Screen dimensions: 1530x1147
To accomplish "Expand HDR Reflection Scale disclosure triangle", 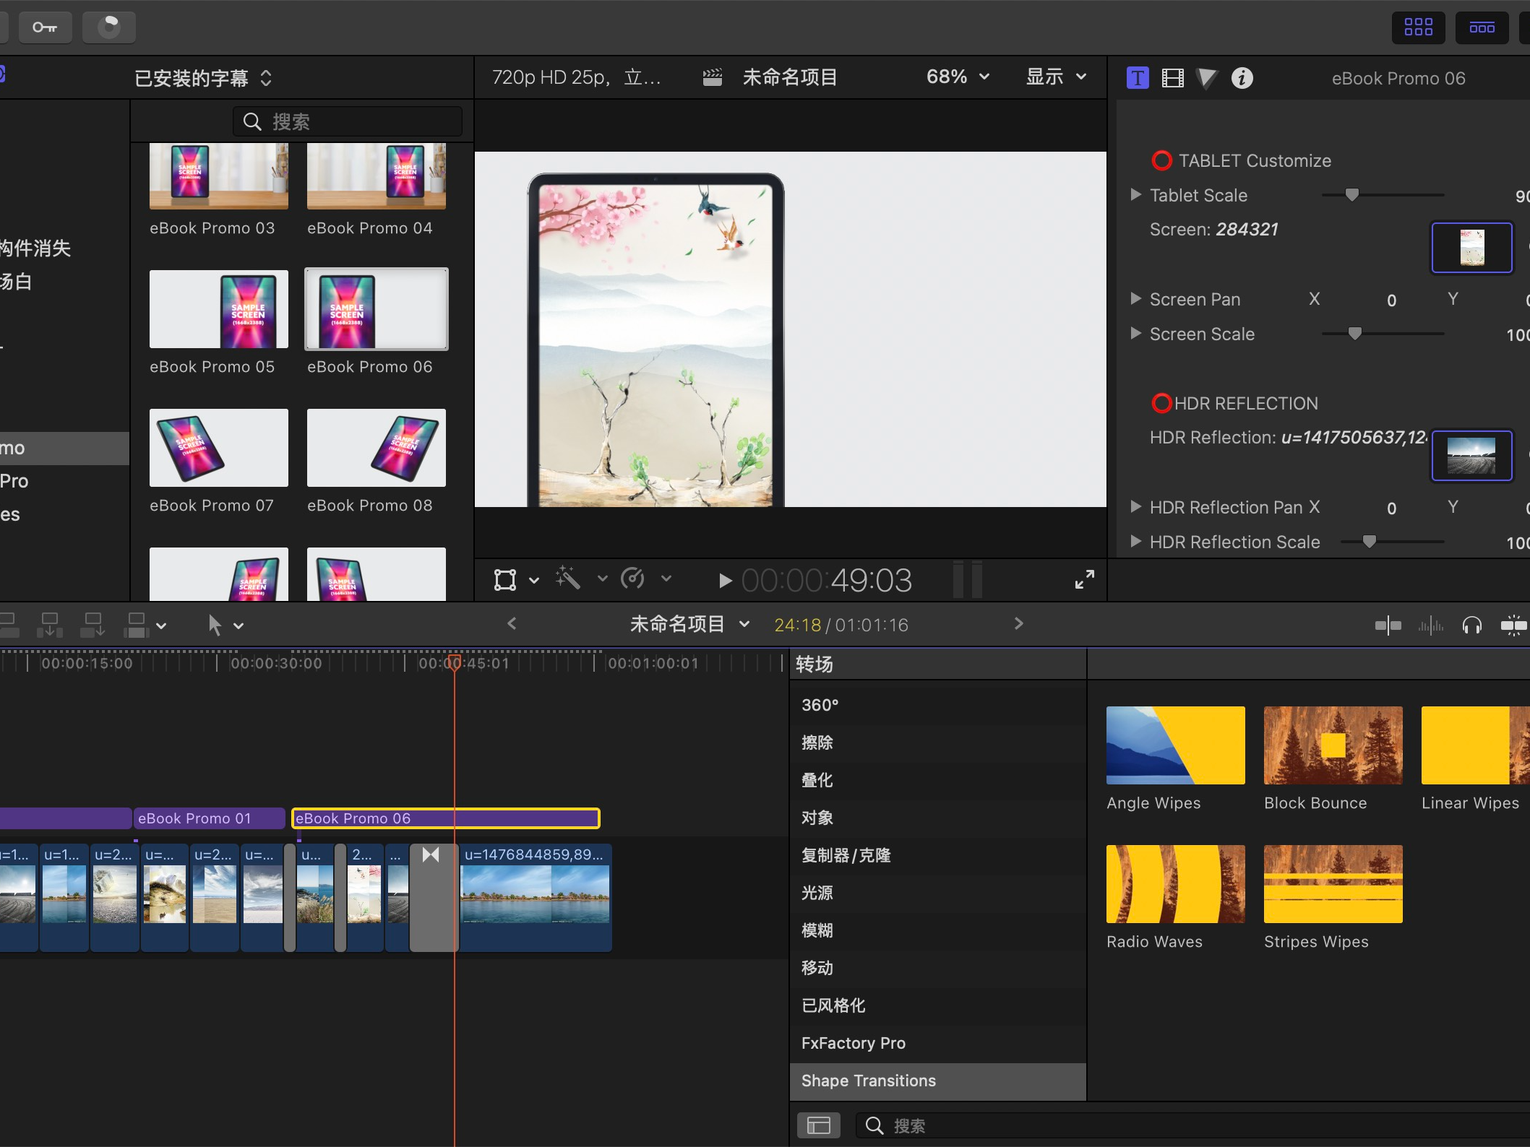I will (1135, 541).
